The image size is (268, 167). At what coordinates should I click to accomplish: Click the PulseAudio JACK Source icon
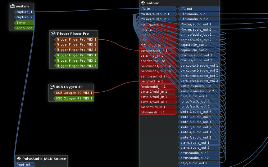[x=19, y=159]
